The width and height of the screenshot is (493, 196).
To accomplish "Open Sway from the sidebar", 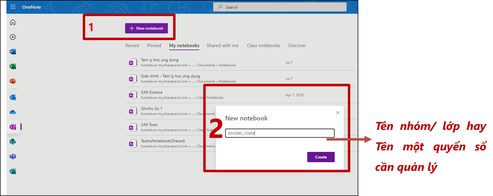I will coord(13,171).
